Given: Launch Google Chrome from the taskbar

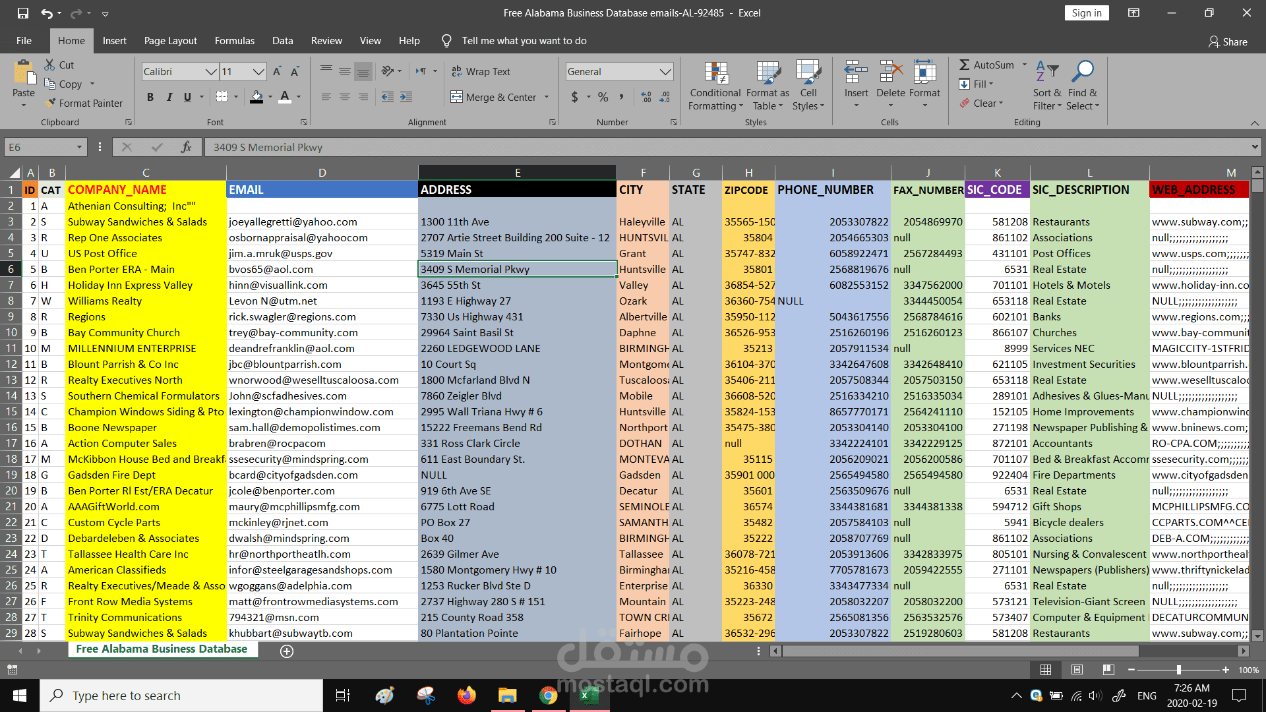Looking at the screenshot, I should pos(548,696).
